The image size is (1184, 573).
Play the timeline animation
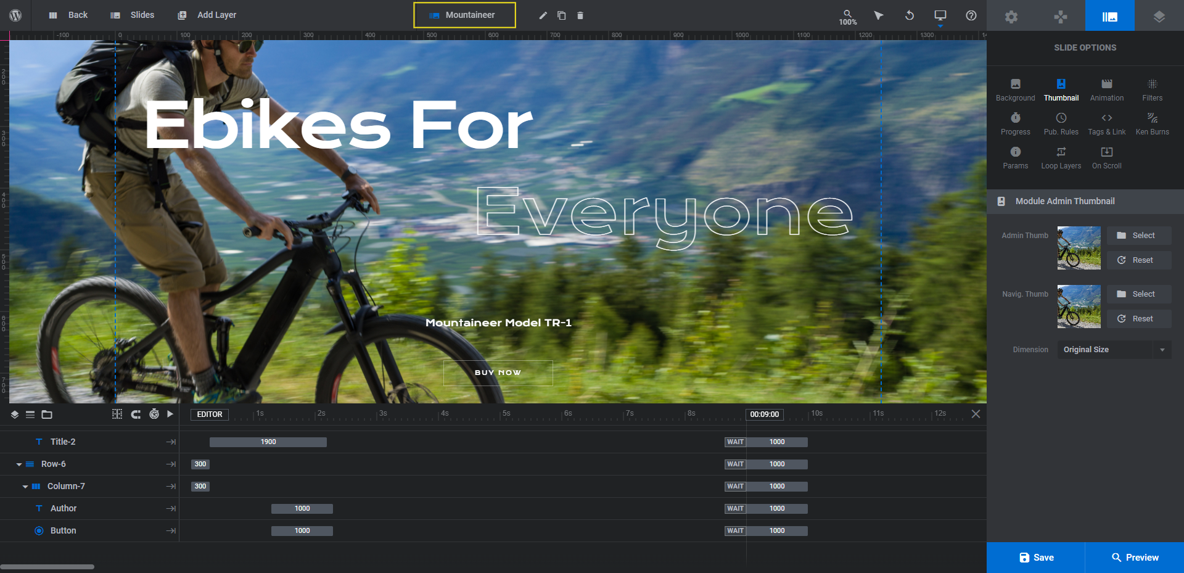pos(170,414)
